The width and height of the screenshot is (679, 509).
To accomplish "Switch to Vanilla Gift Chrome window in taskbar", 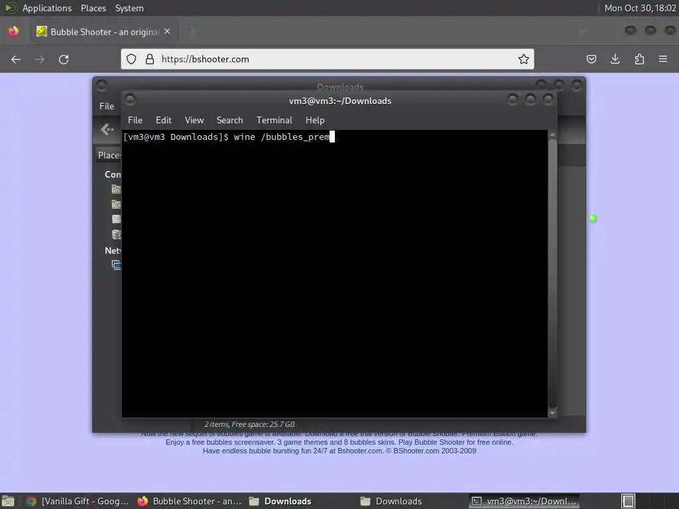I will pos(78,501).
